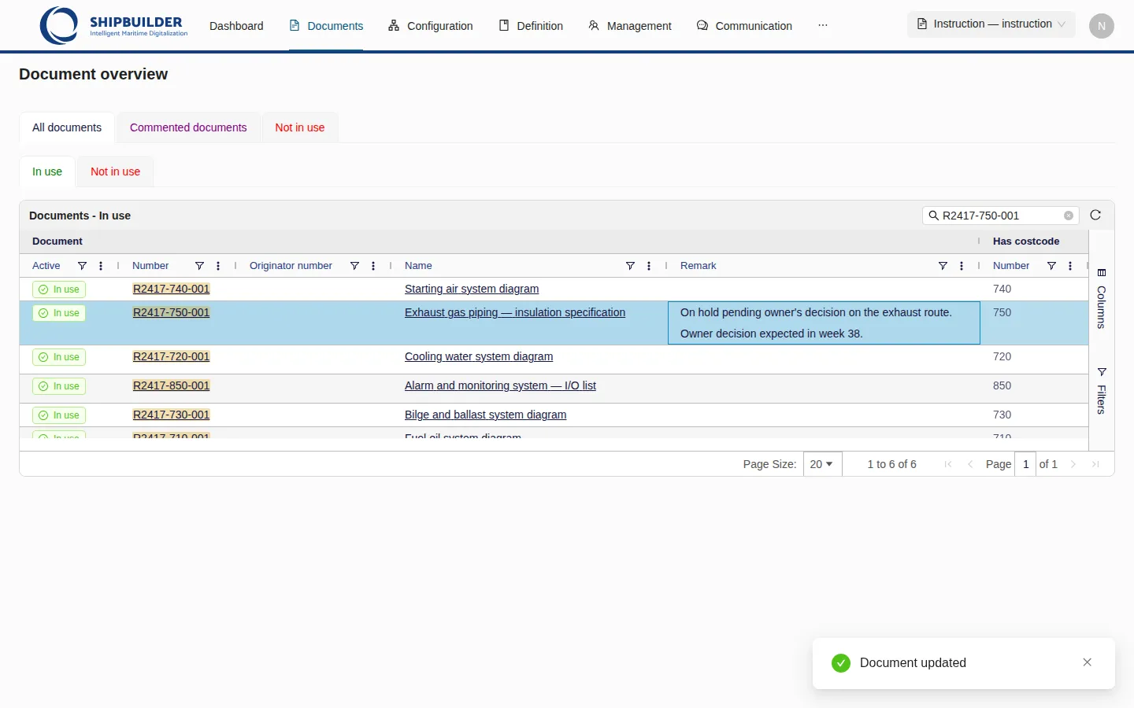Image resolution: width=1134 pixels, height=708 pixels.
Task: Sort by Originator number header
Action: coord(291,266)
